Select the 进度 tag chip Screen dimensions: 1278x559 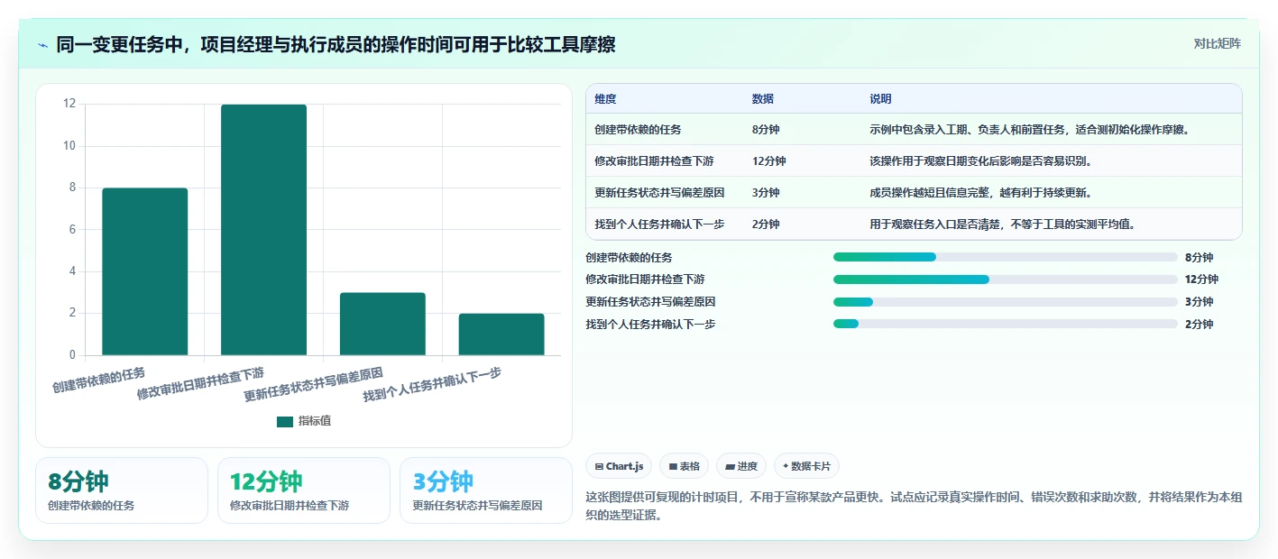(741, 466)
